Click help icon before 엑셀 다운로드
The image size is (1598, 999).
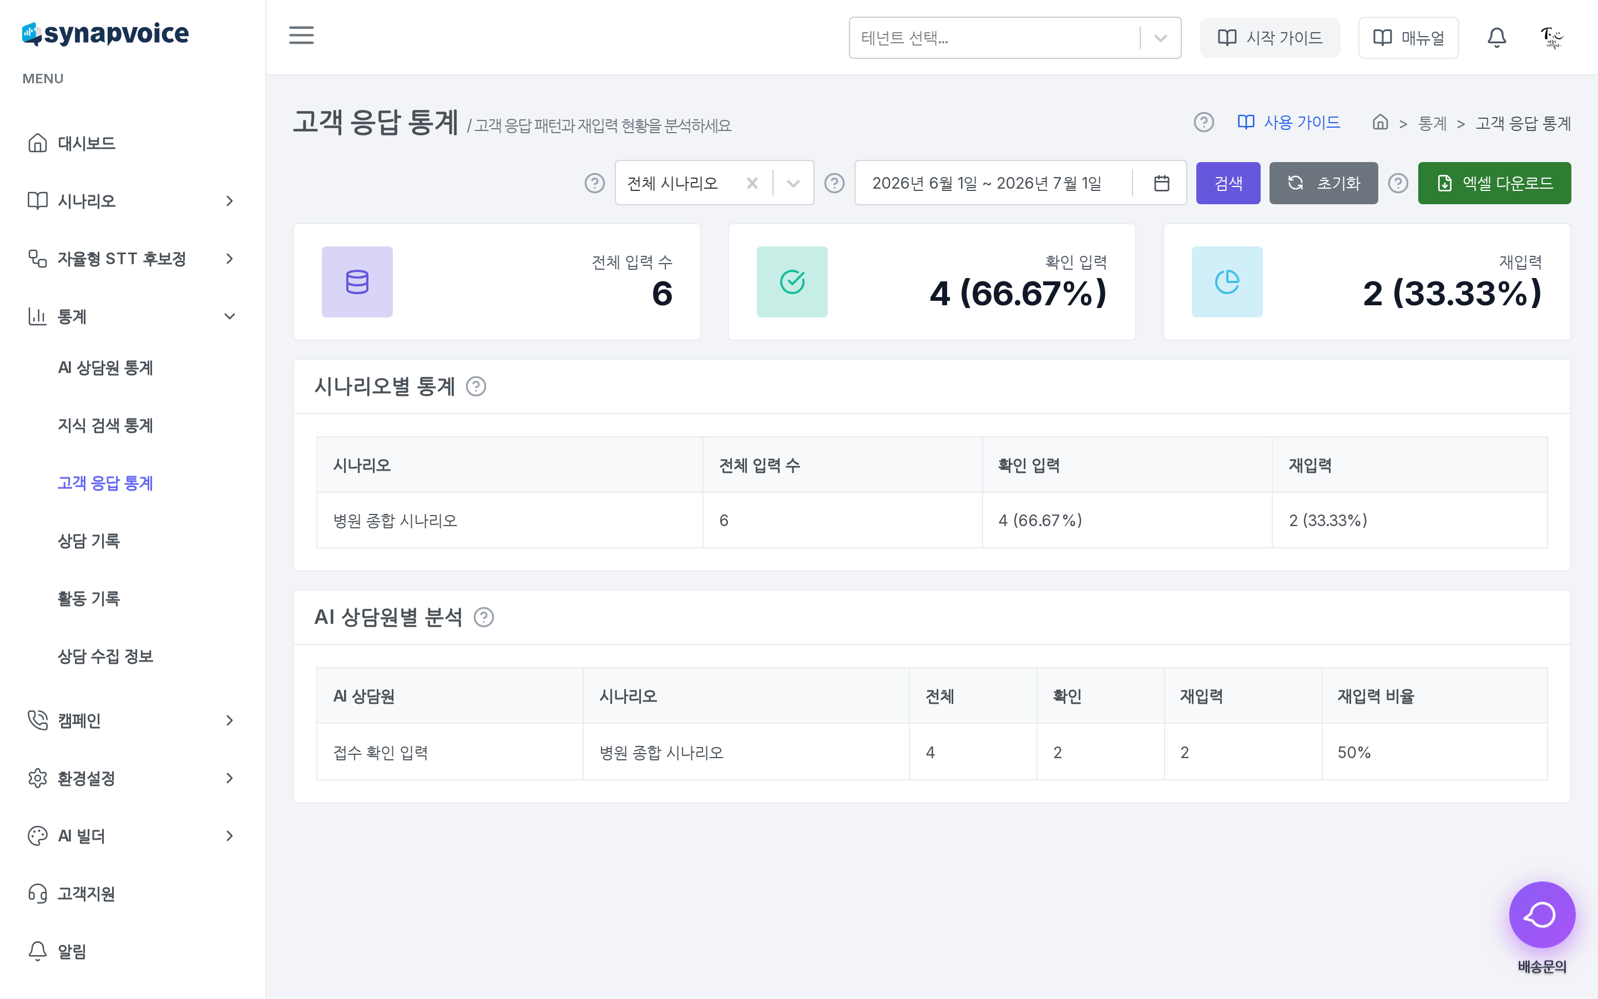click(1397, 183)
